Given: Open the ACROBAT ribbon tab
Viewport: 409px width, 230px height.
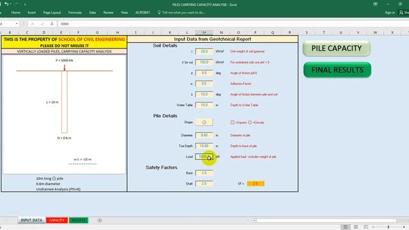Looking at the screenshot, I should tap(143, 13).
